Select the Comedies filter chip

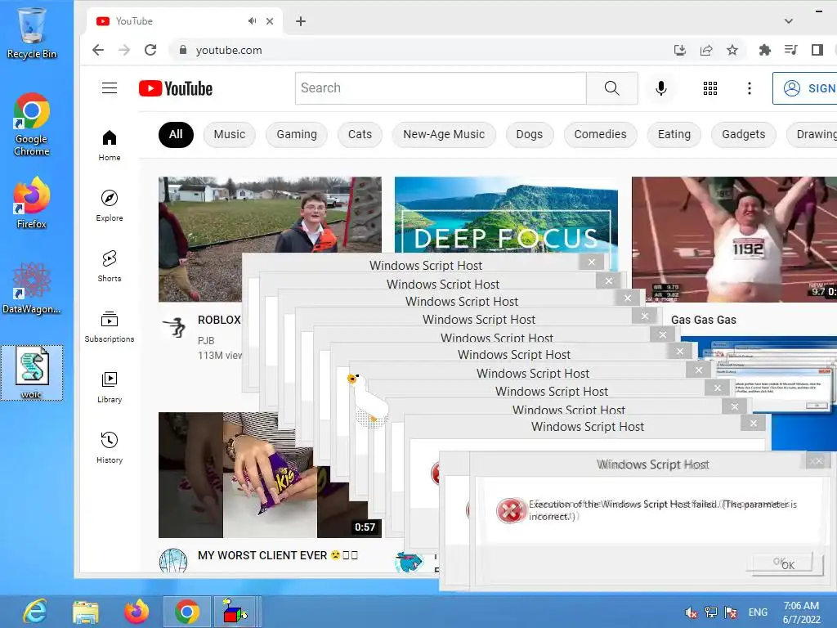(x=601, y=135)
